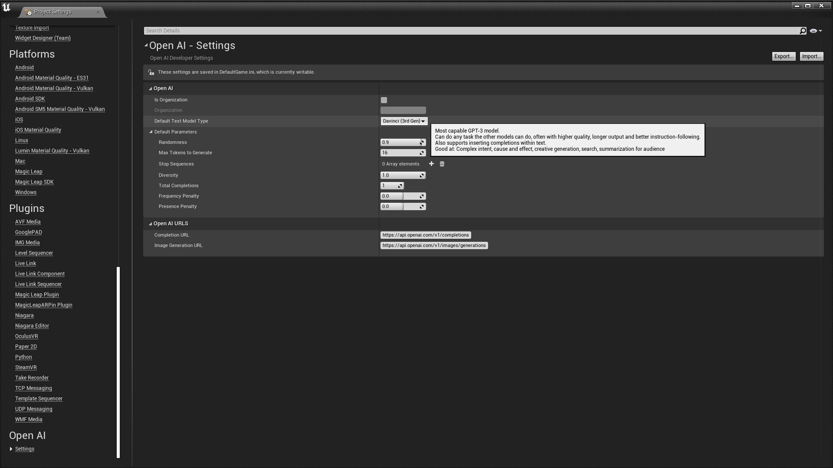Image resolution: width=833 pixels, height=468 pixels.
Task: Select Python in the Plugins sidebar
Action: (x=23, y=357)
